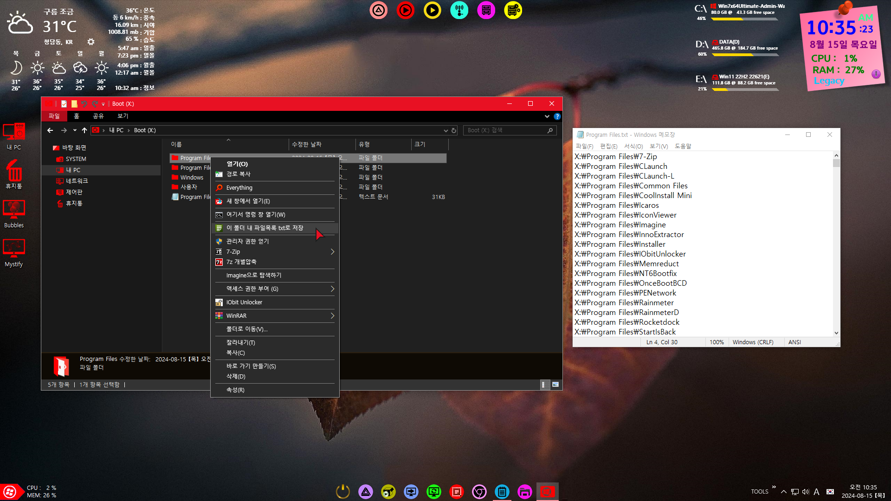Screen dimensions: 891x501
Task: Click the green monitor icon in bottom dock
Action: [x=434, y=491]
